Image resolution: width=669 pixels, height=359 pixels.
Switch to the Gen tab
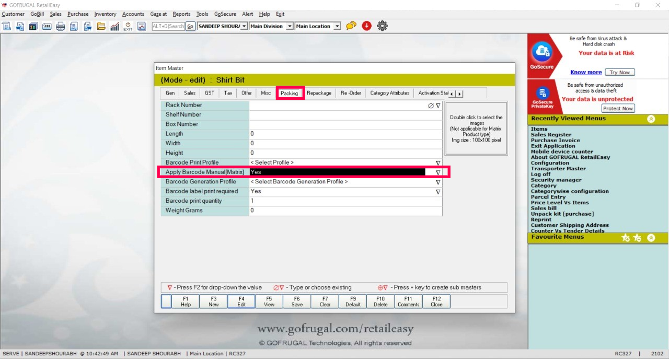tap(170, 93)
